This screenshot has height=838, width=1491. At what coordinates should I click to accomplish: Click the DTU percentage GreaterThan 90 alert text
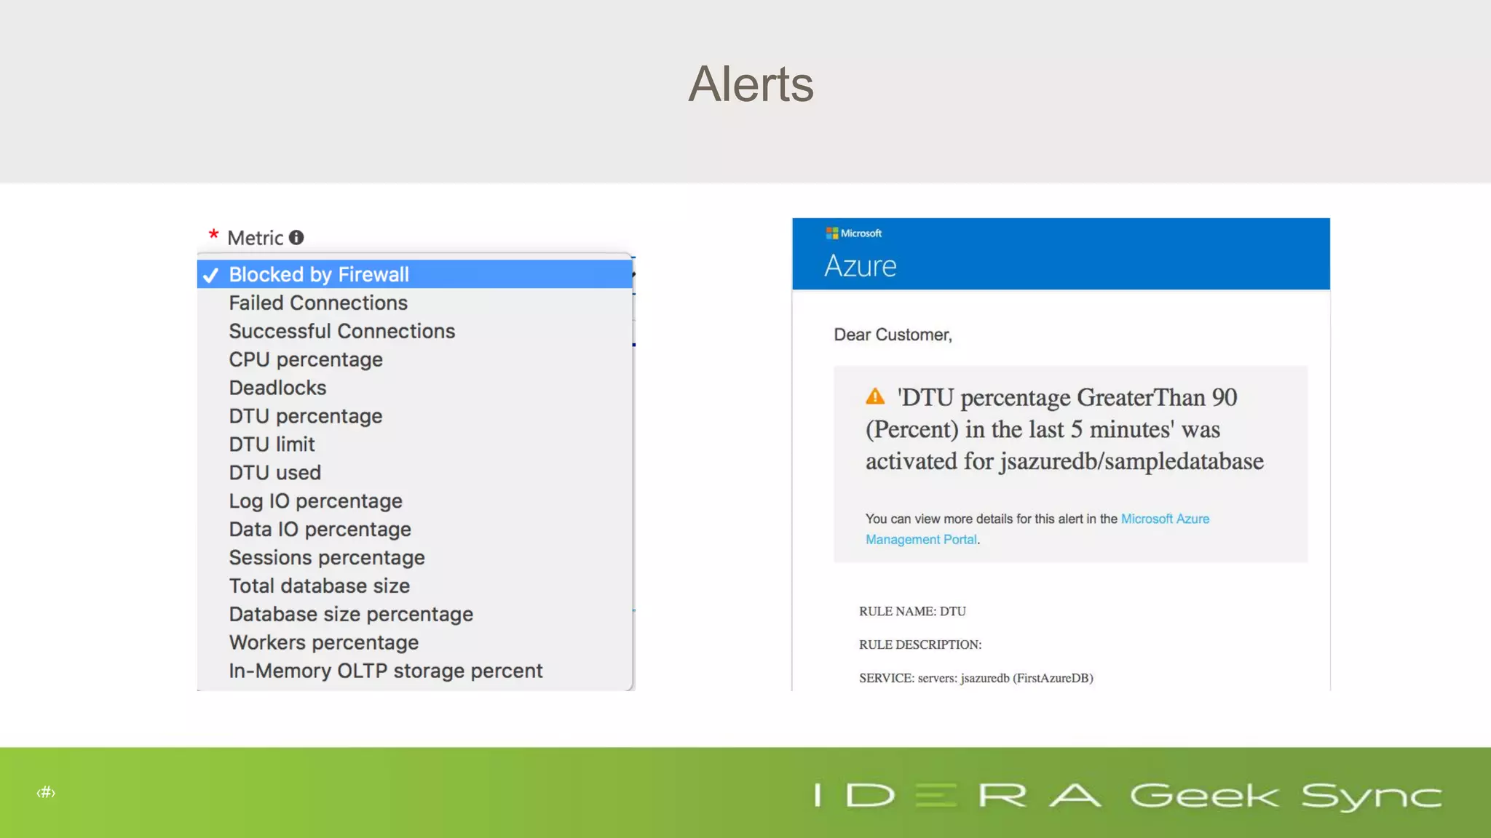1064,429
